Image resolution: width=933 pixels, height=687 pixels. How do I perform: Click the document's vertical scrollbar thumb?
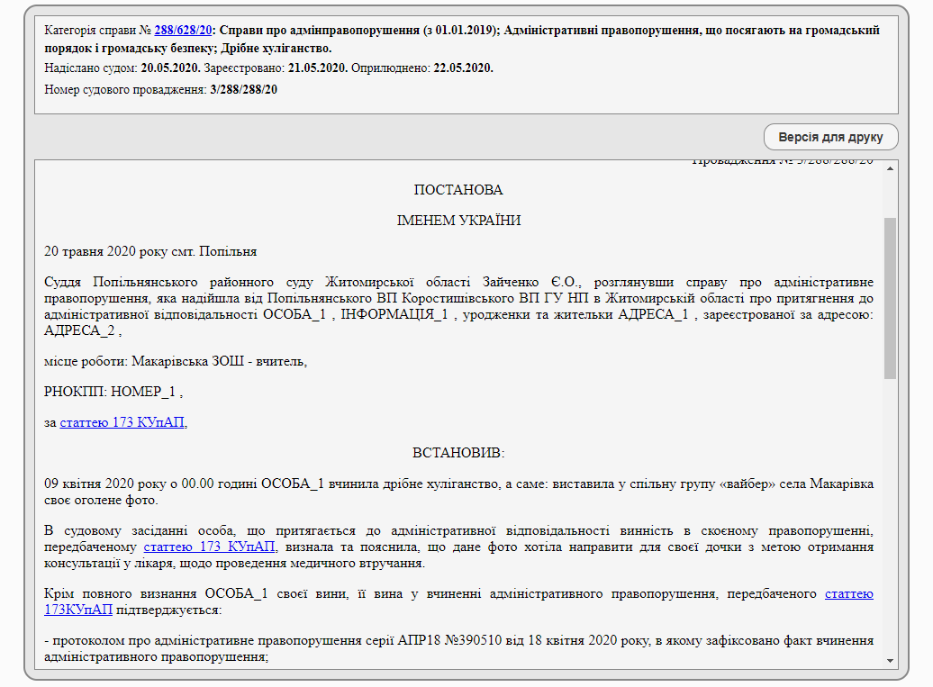(890, 297)
